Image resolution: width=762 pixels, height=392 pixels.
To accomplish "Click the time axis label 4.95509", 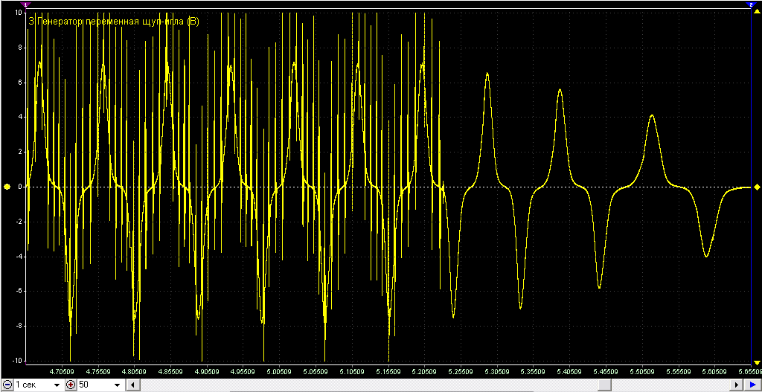I will tap(243, 370).
